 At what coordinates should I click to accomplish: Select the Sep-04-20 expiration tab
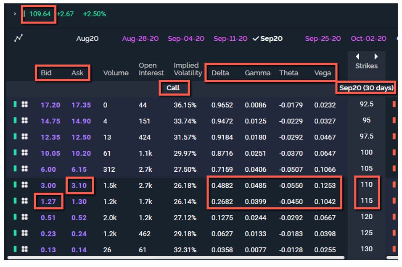[x=186, y=39]
